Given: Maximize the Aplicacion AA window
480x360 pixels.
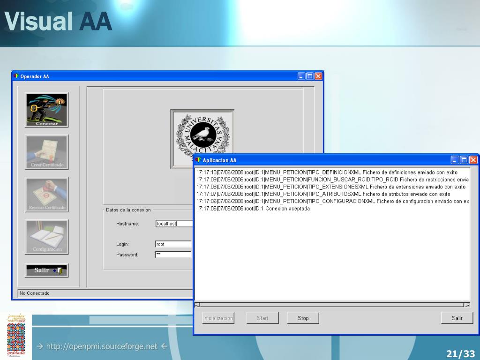Looking at the screenshot, I should click(464, 160).
